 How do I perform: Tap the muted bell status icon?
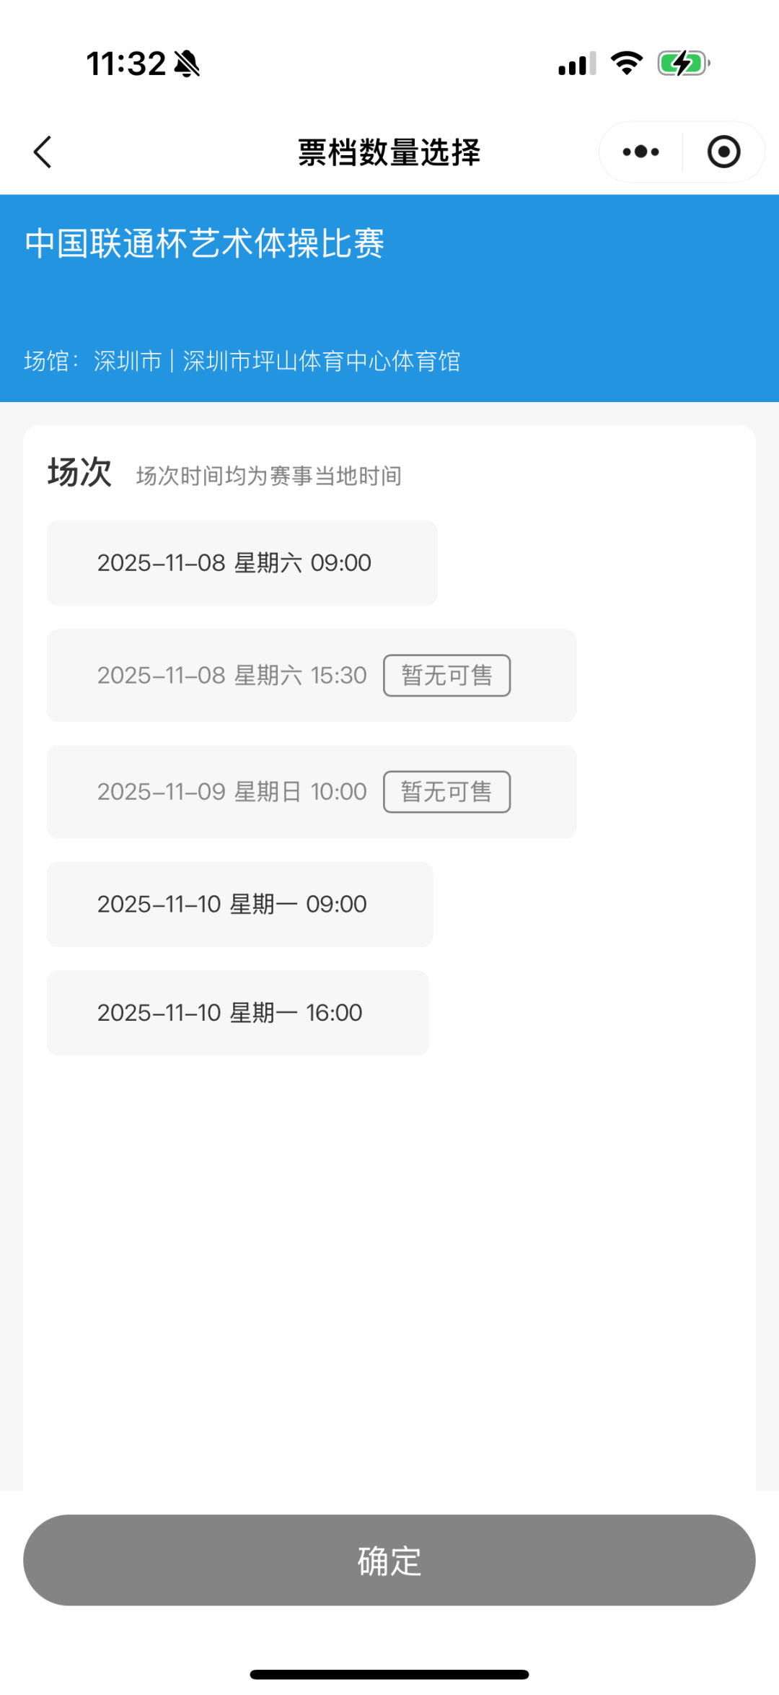(187, 64)
